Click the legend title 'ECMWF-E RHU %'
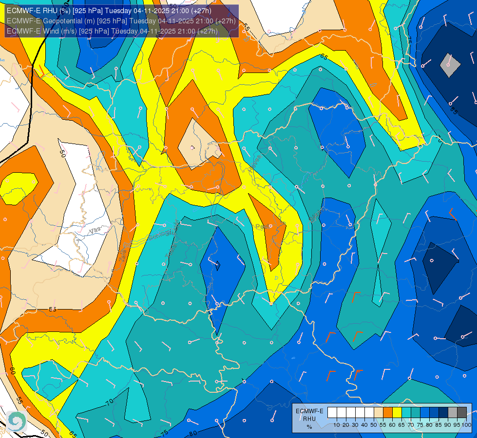 pyautogui.click(x=309, y=419)
